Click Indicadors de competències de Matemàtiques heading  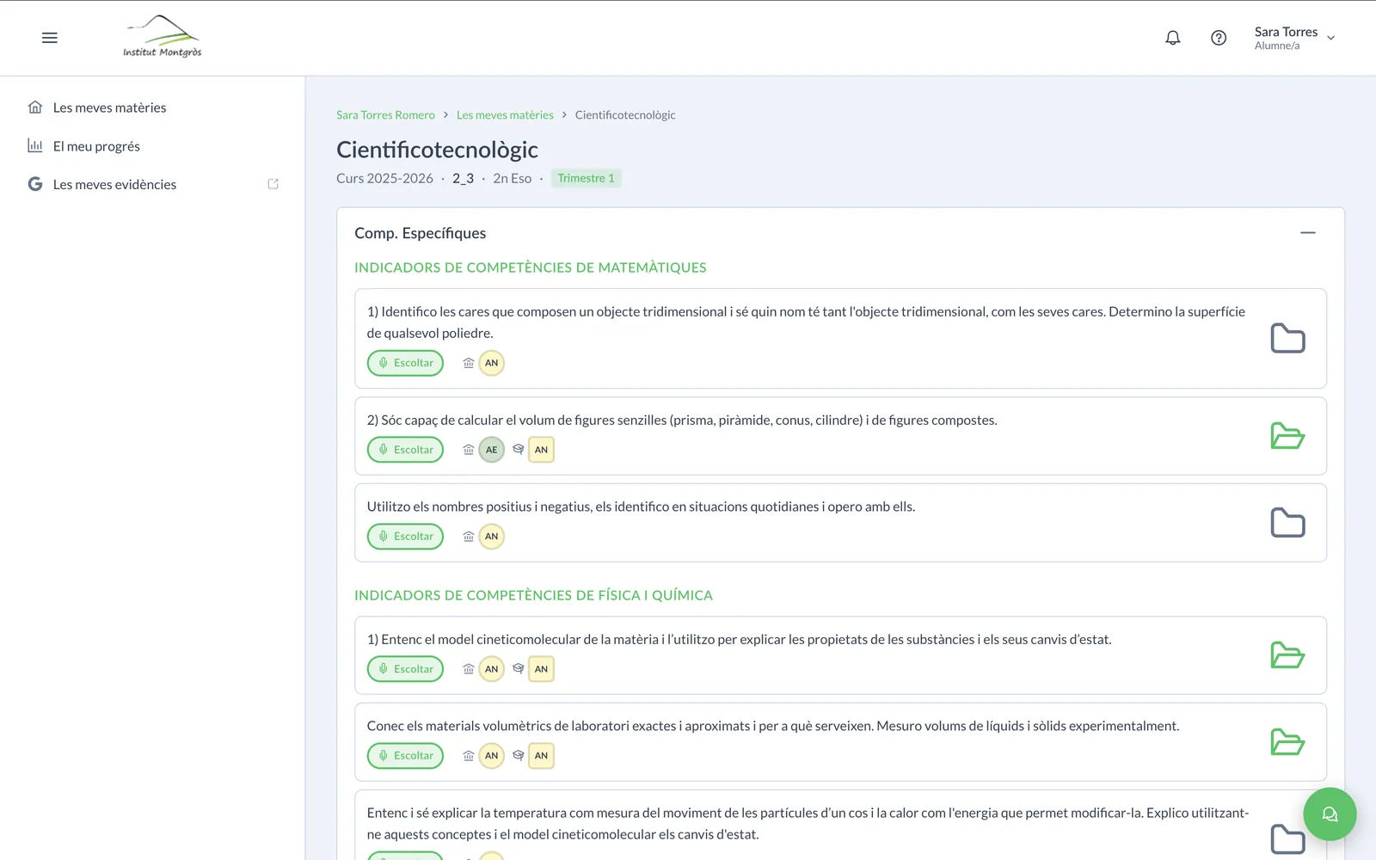[531, 267]
